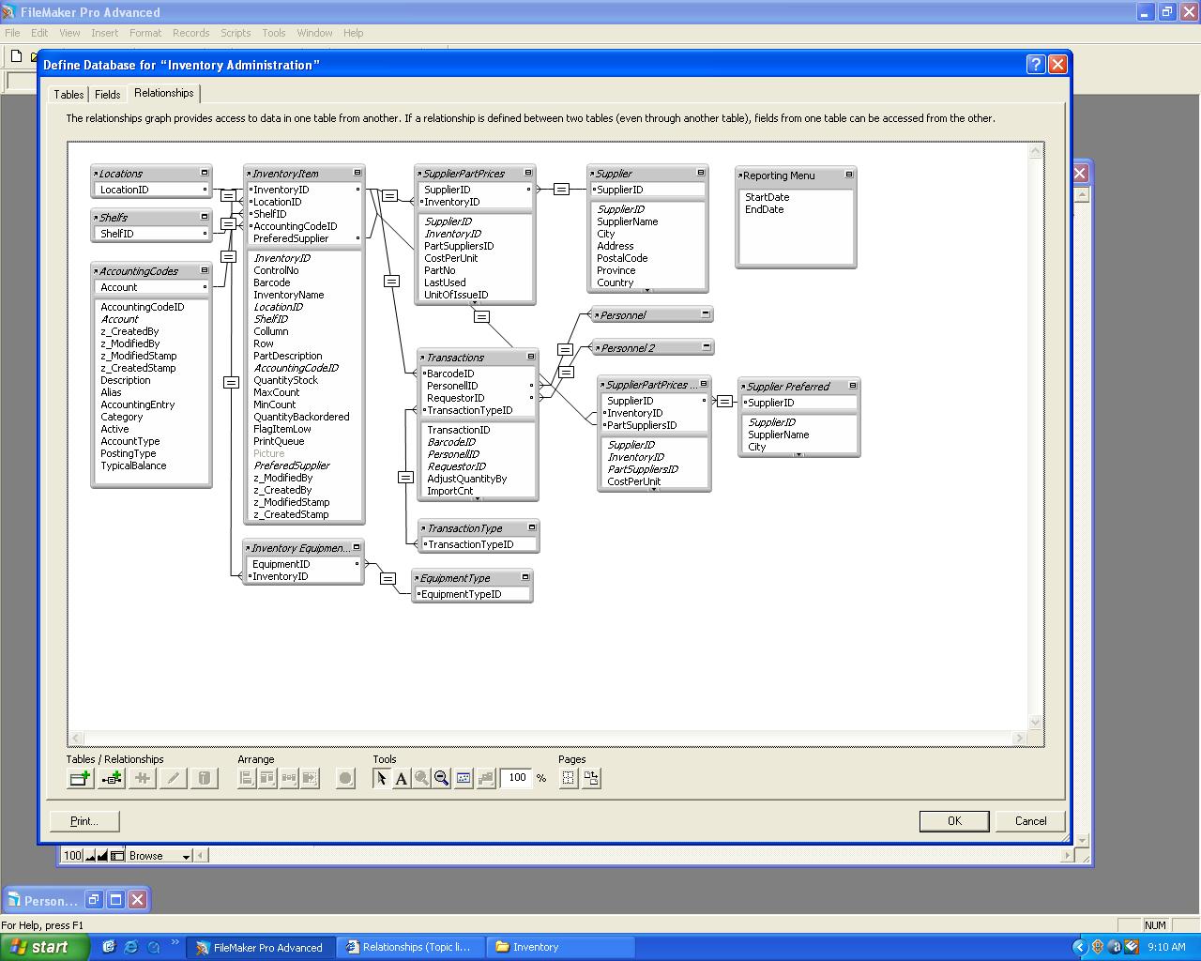Viewport: 1201px width, 961px height.
Task: Expand the collapsed Personnel table
Action: coord(706,314)
